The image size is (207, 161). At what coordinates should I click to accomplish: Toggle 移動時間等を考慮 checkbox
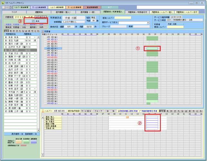pos(141,111)
